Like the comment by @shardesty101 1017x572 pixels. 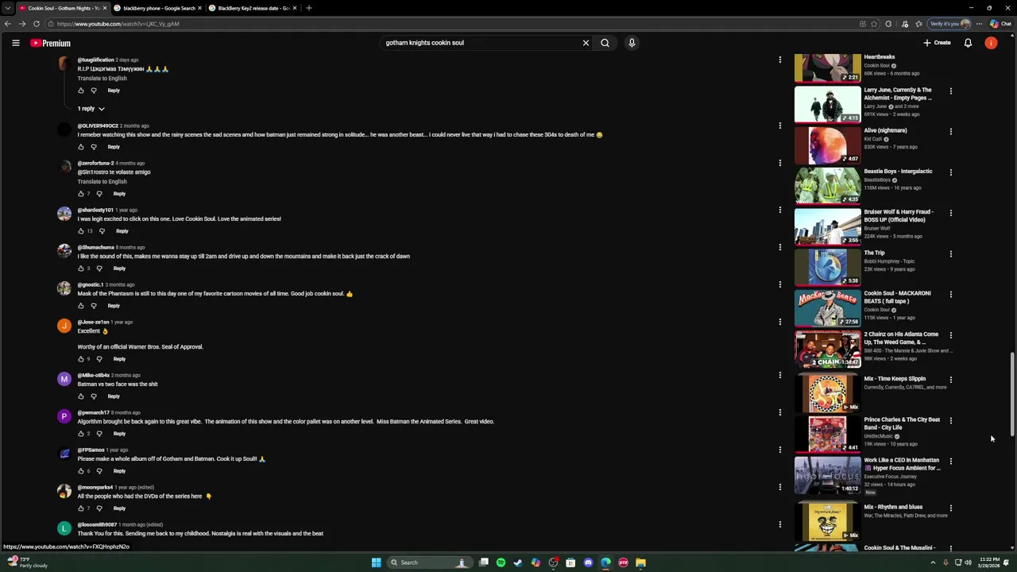pyautogui.click(x=81, y=231)
